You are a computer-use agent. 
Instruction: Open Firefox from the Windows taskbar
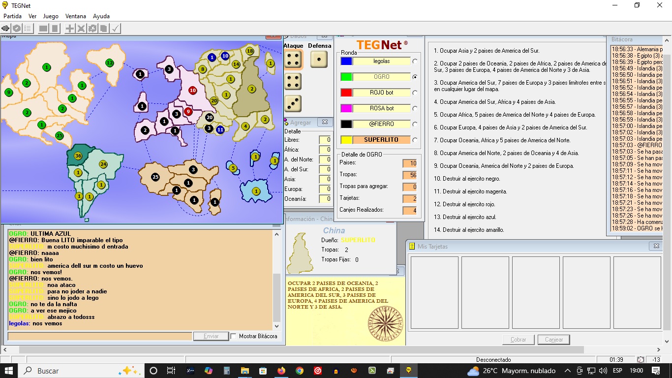[x=281, y=371]
